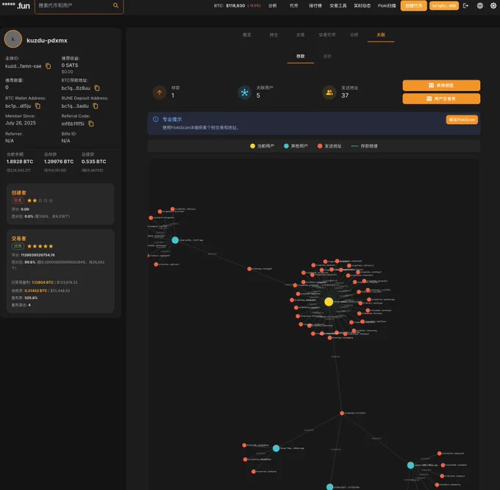The height and width of the screenshot is (490, 500).
Task: Click the 1.8928 BTC current balance value
Action: tap(20, 162)
